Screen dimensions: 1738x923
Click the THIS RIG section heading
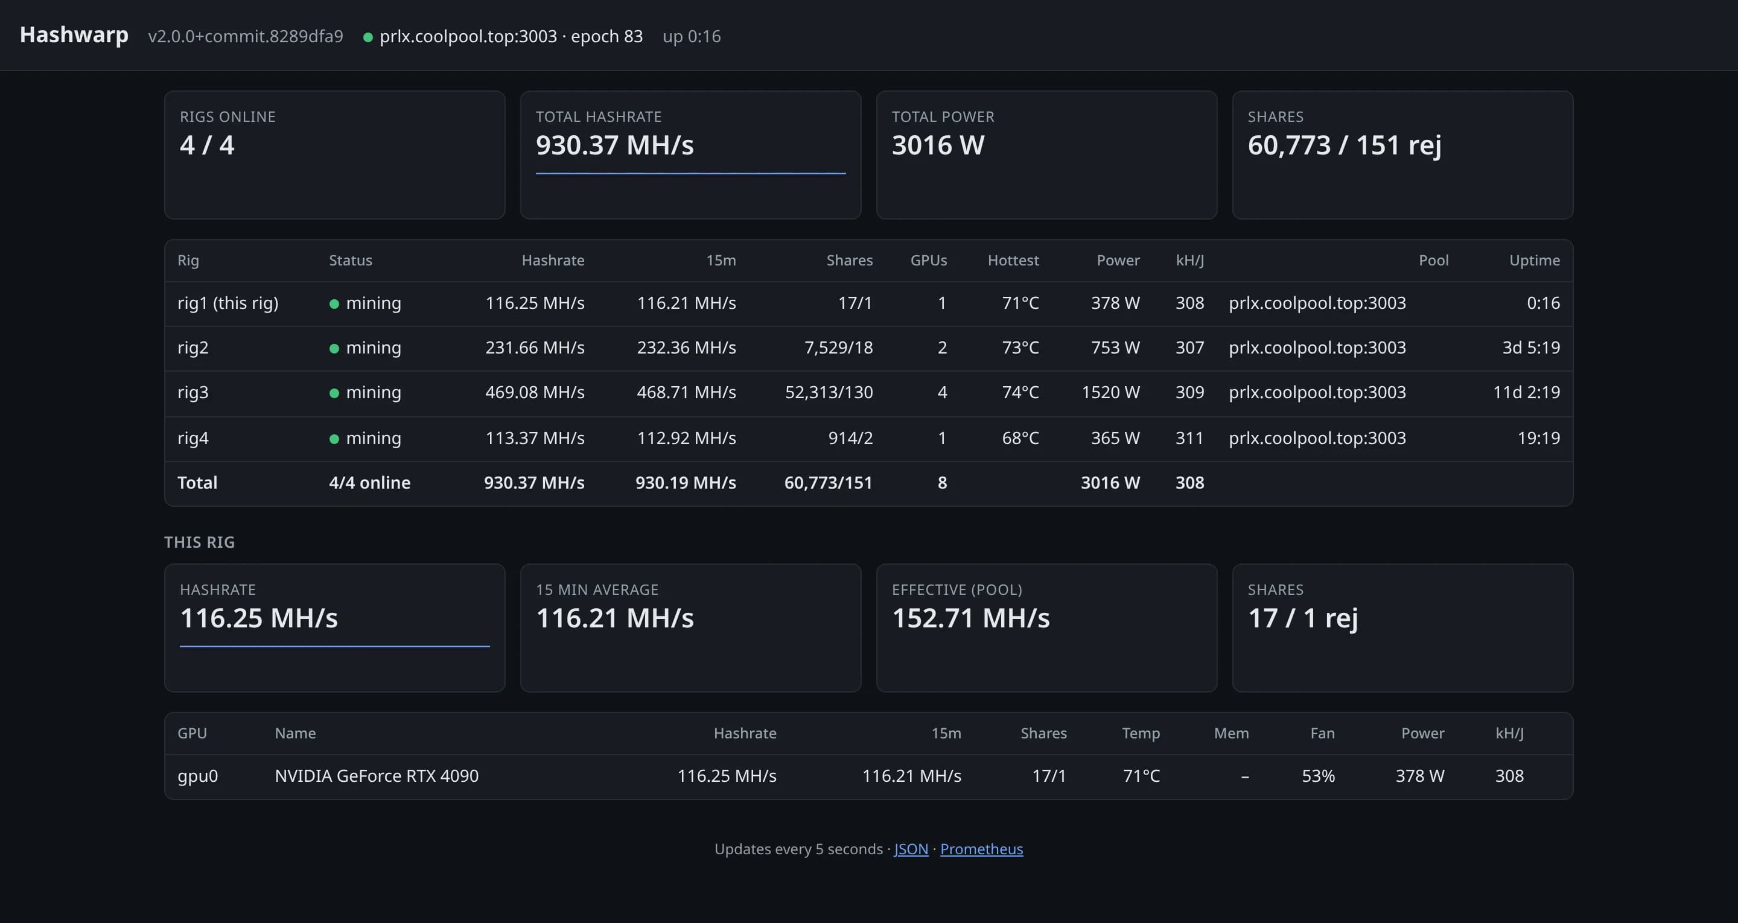[200, 542]
